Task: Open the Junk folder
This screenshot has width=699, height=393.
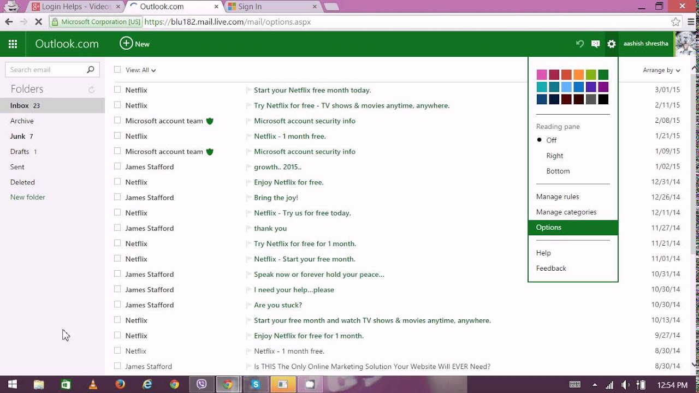Action: click(x=52, y=136)
